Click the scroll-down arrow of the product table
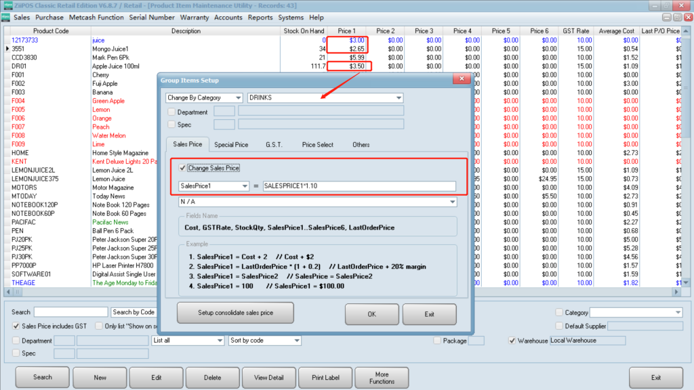 (x=685, y=282)
